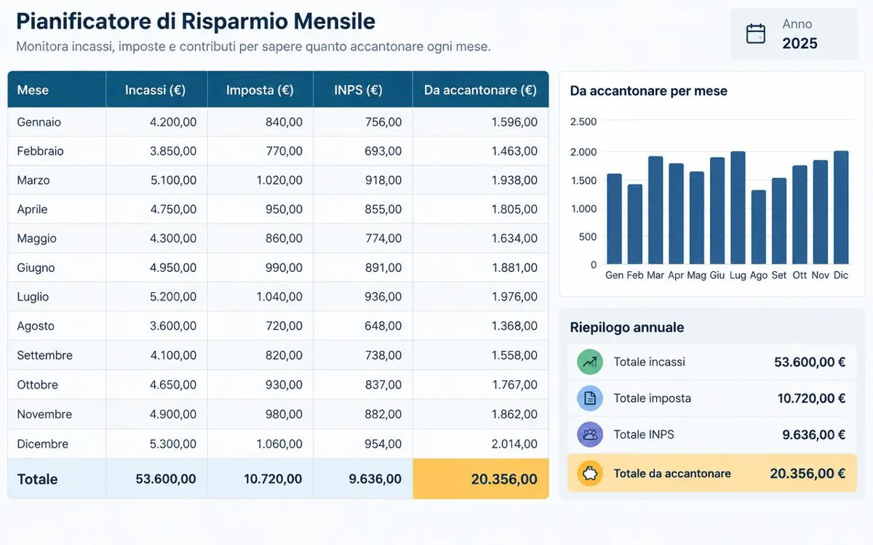Click the Riepilogo annuale heading

pyautogui.click(x=627, y=328)
